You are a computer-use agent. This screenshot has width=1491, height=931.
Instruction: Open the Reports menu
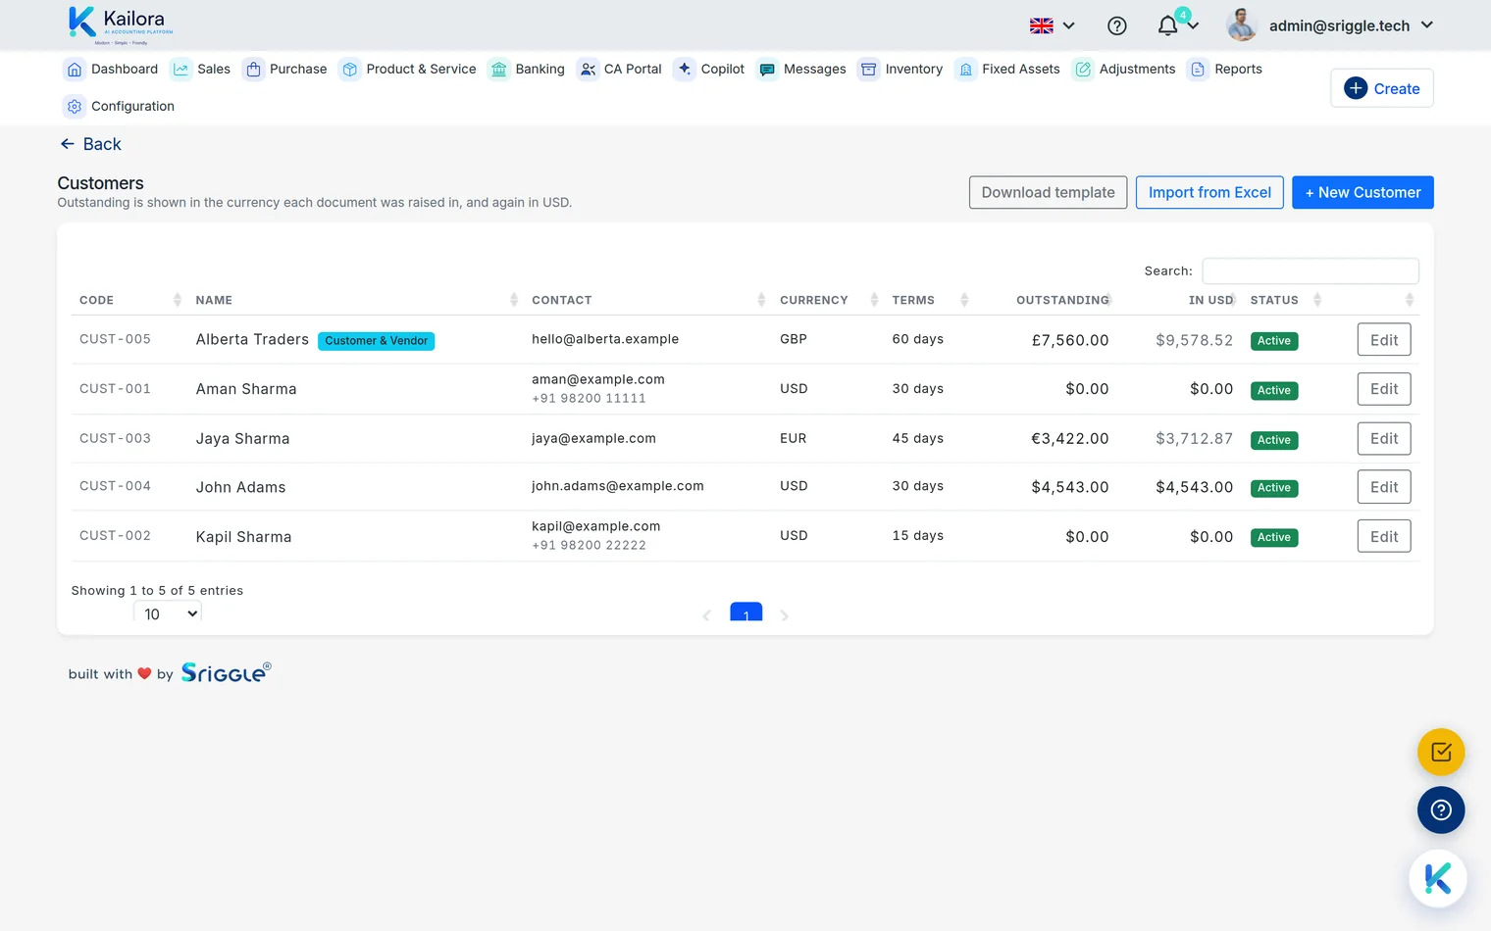click(x=1225, y=70)
